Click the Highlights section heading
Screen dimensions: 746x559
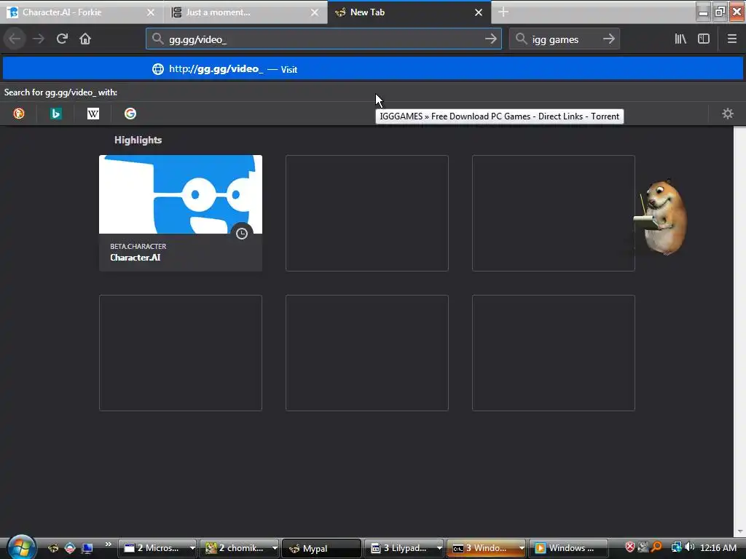coord(138,140)
